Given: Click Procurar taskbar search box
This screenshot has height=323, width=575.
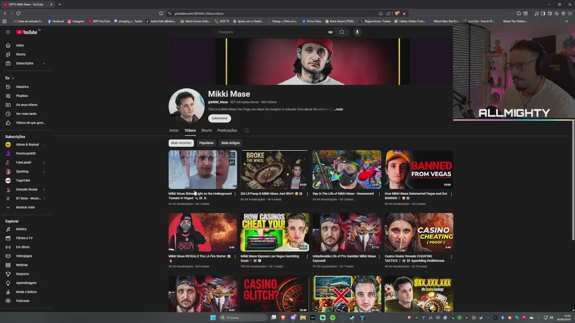Looking at the screenshot, I should (x=243, y=318).
